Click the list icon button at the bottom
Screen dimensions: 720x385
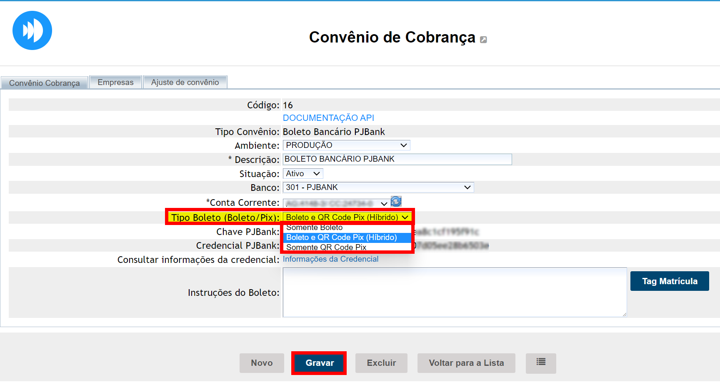540,363
